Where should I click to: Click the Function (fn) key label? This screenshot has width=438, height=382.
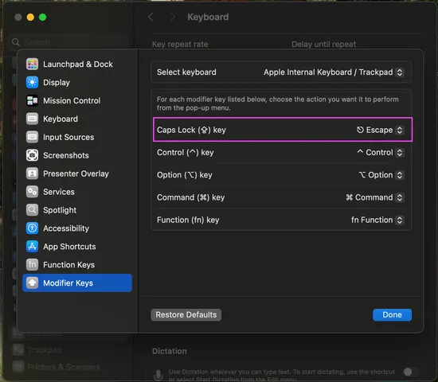[188, 220]
